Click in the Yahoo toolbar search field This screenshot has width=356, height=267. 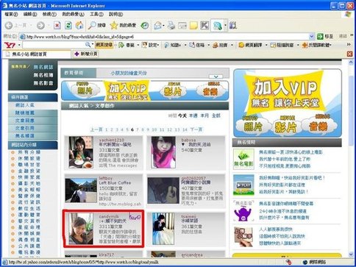pyautogui.click(x=54, y=45)
